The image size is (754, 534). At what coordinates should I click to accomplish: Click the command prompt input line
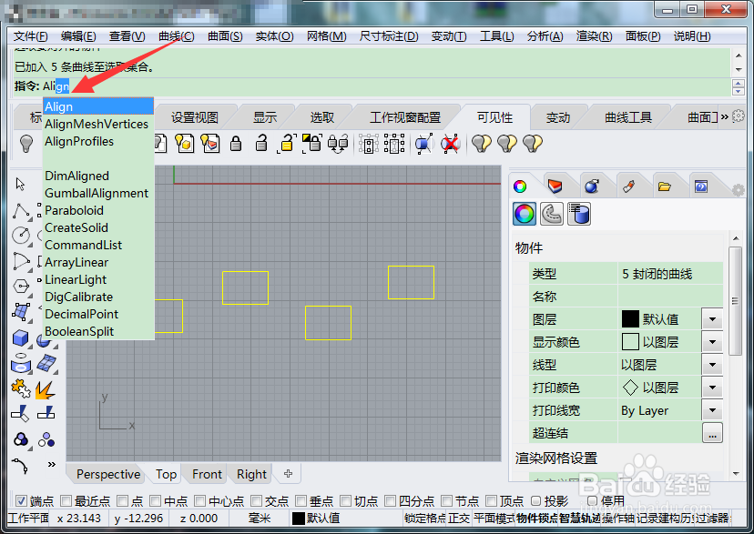click(x=372, y=86)
